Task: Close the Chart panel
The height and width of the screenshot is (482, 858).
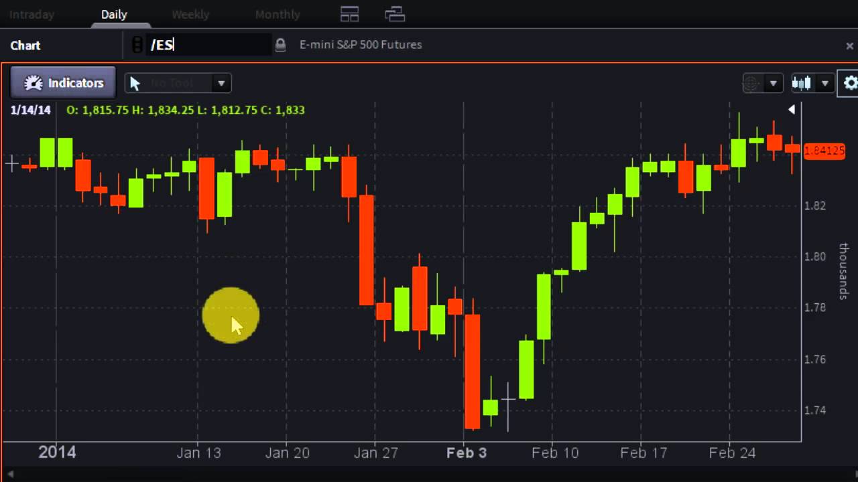Action: coord(849,46)
